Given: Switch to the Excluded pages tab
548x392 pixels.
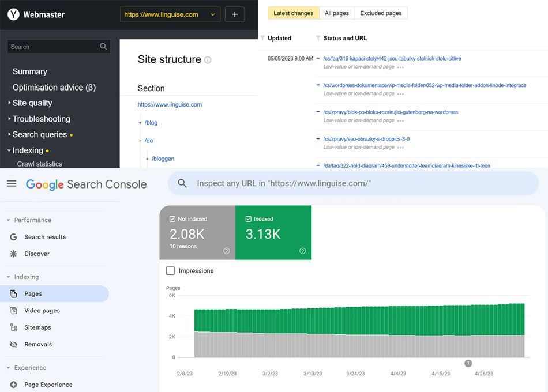Looking at the screenshot, I should (381, 13).
